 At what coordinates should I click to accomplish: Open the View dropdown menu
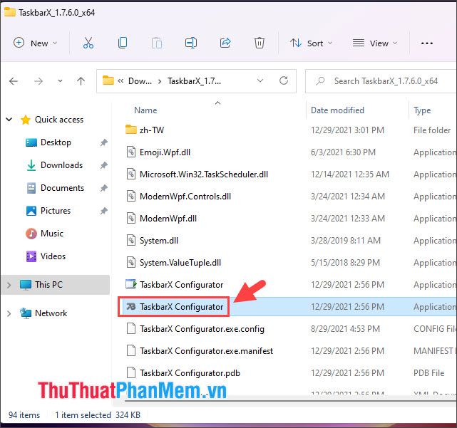pyautogui.click(x=375, y=43)
